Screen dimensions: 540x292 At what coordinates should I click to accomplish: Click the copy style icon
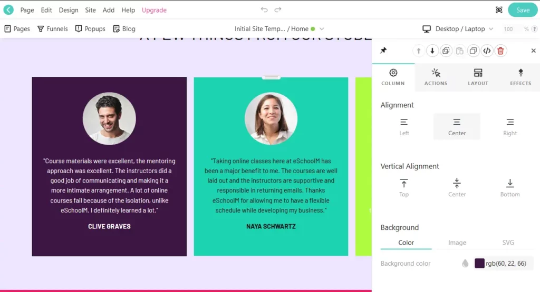[446, 51]
